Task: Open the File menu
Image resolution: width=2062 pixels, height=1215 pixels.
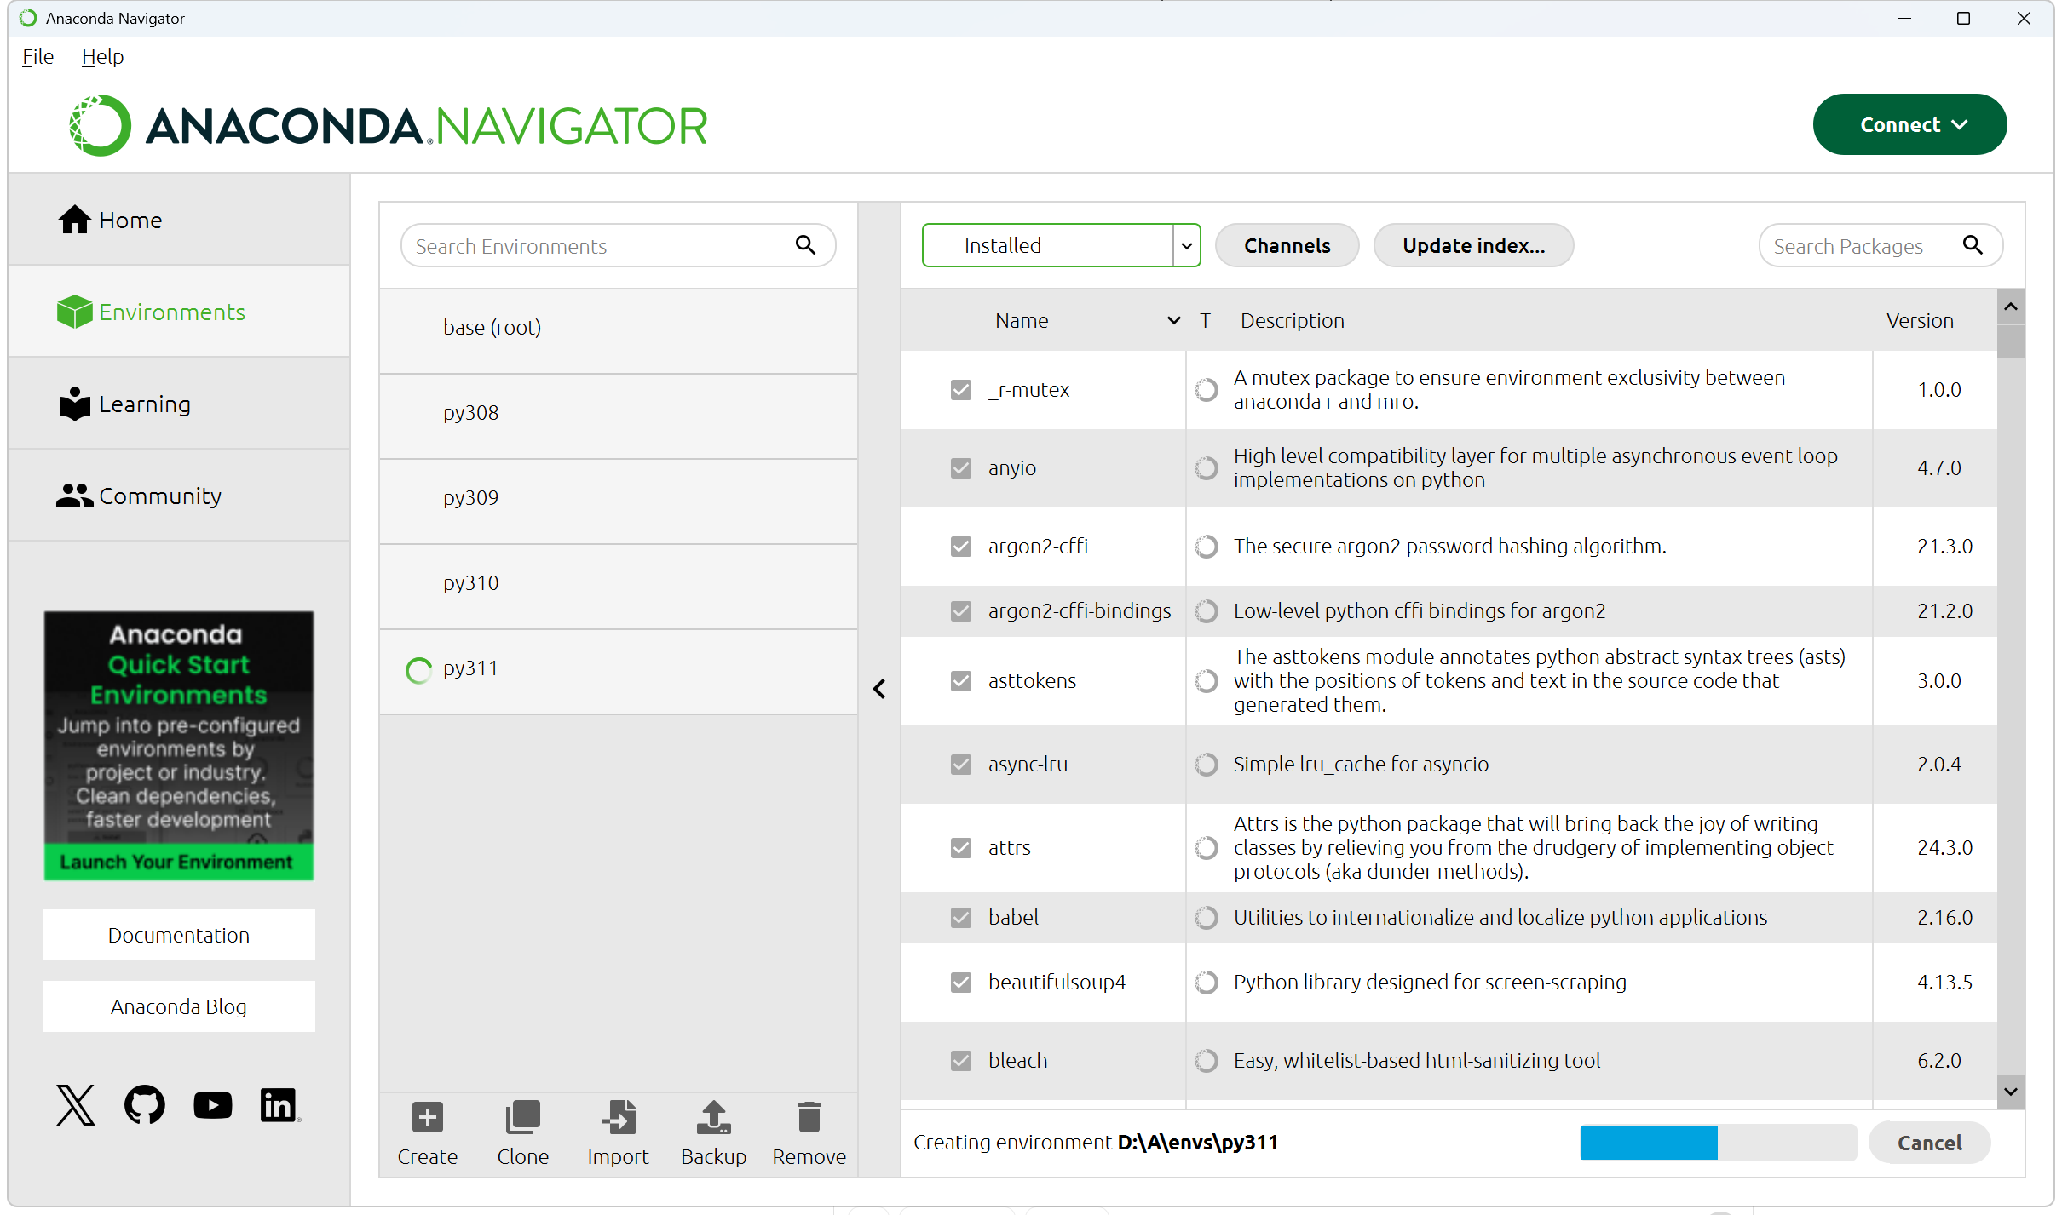Action: point(37,57)
